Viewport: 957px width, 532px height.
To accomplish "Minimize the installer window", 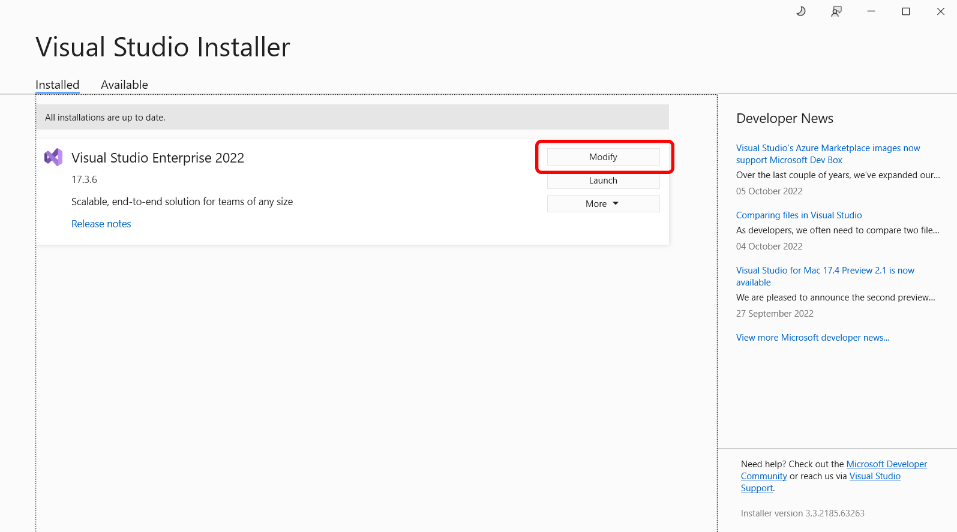I will [x=871, y=11].
